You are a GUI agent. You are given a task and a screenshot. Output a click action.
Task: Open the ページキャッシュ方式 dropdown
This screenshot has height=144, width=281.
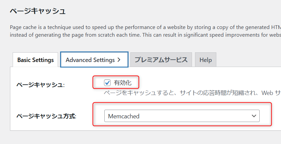tap(182, 116)
